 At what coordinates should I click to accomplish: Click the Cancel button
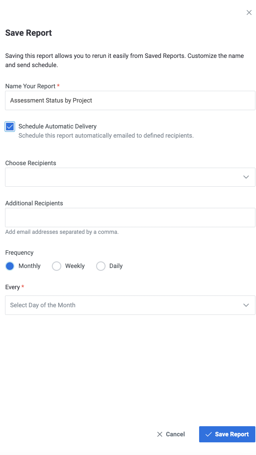click(171, 434)
